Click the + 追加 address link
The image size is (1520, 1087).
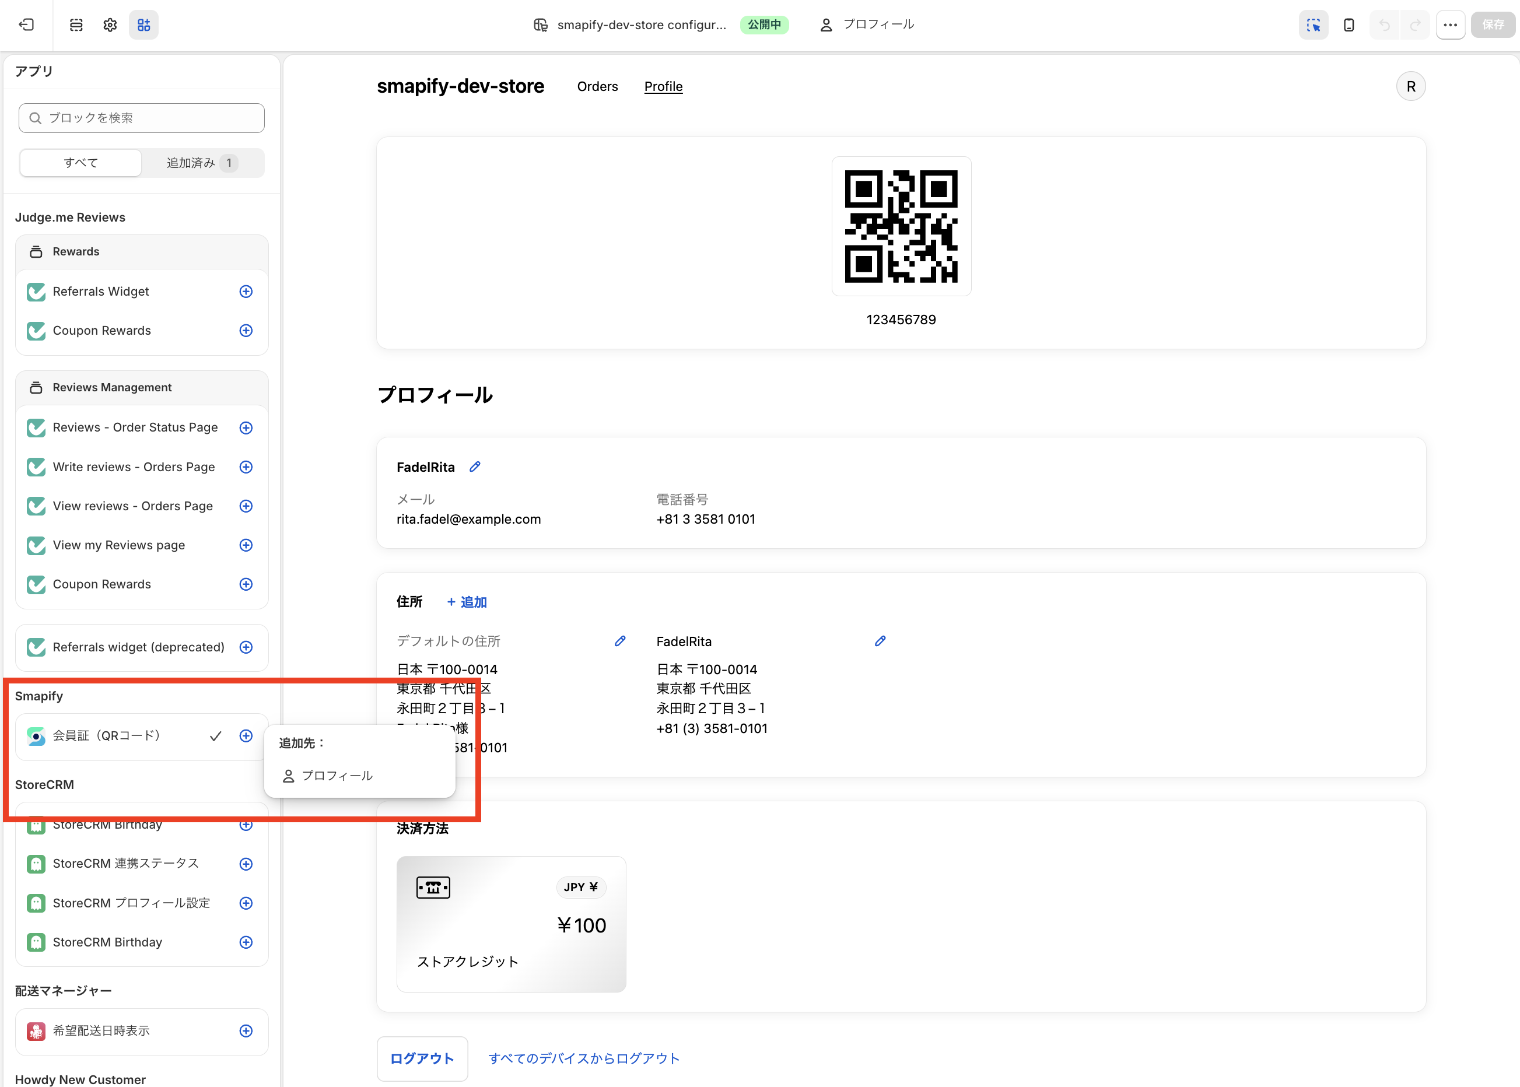[x=467, y=602]
